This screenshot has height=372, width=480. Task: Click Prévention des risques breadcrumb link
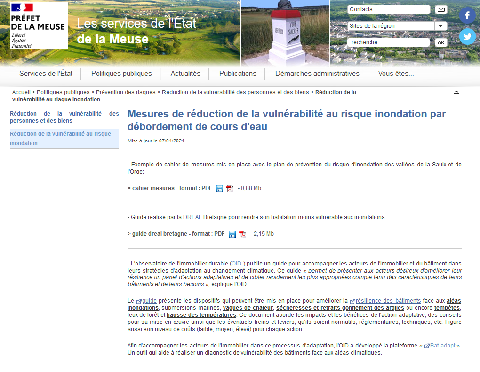pyautogui.click(x=126, y=92)
